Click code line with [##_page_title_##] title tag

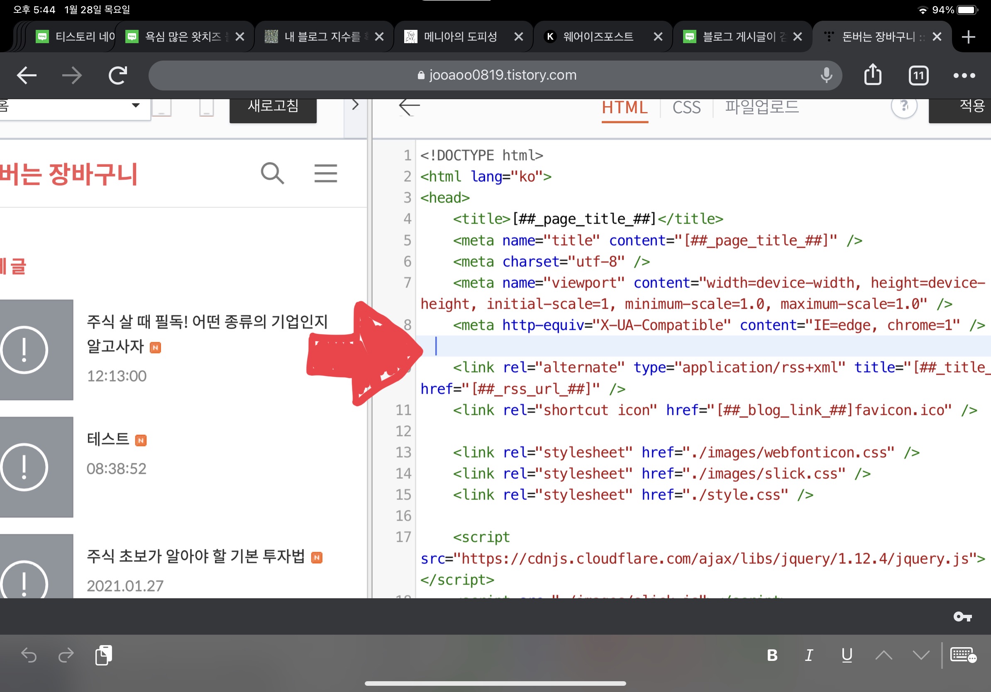pos(588,219)
